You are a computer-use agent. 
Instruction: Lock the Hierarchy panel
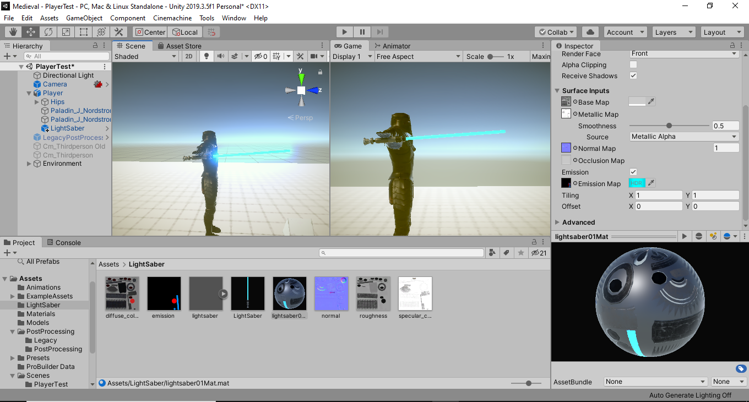point(95,46)
